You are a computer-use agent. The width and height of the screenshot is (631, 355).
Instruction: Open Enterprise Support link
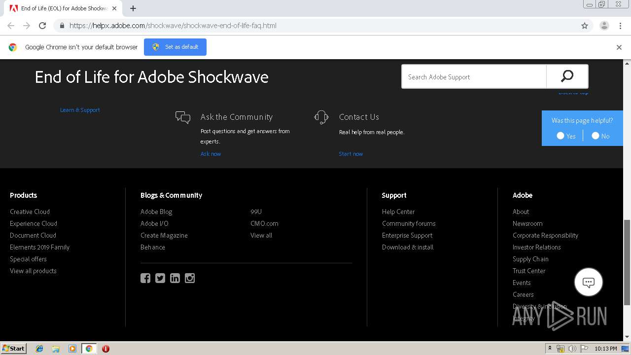tap(407, 235)
